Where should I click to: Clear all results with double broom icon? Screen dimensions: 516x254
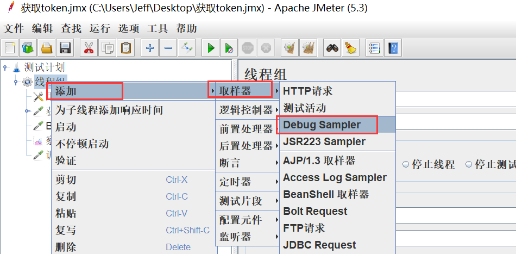(309, 48)
